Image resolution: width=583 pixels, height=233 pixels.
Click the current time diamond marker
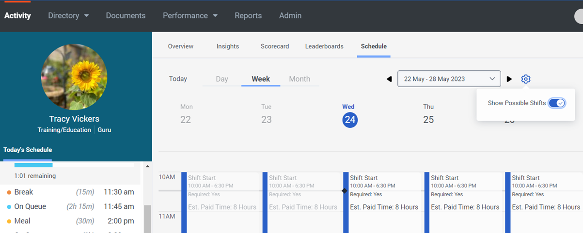345,191
